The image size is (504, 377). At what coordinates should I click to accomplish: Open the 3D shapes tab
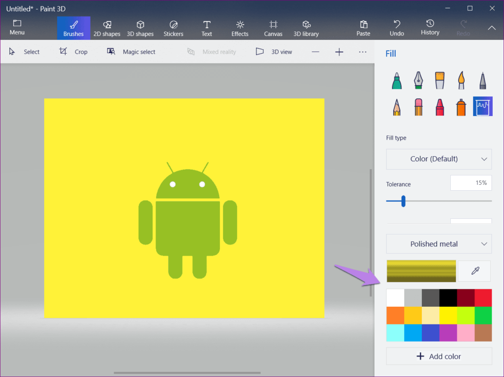140,28
